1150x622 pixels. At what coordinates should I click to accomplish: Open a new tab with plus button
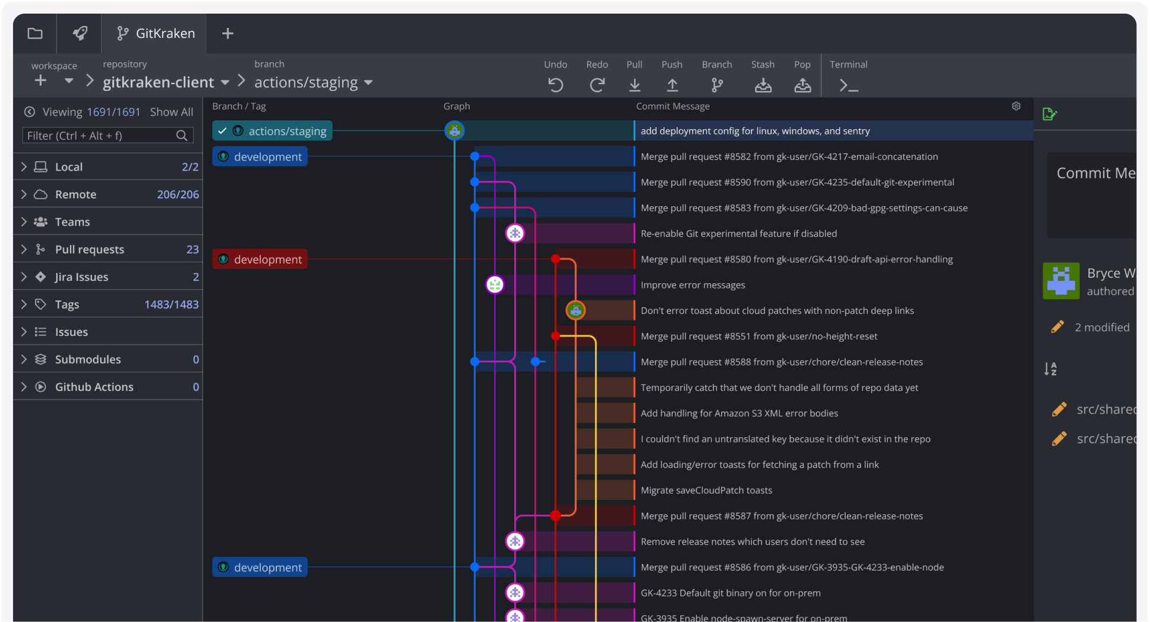pyautogui.click(x=227, y=33)
